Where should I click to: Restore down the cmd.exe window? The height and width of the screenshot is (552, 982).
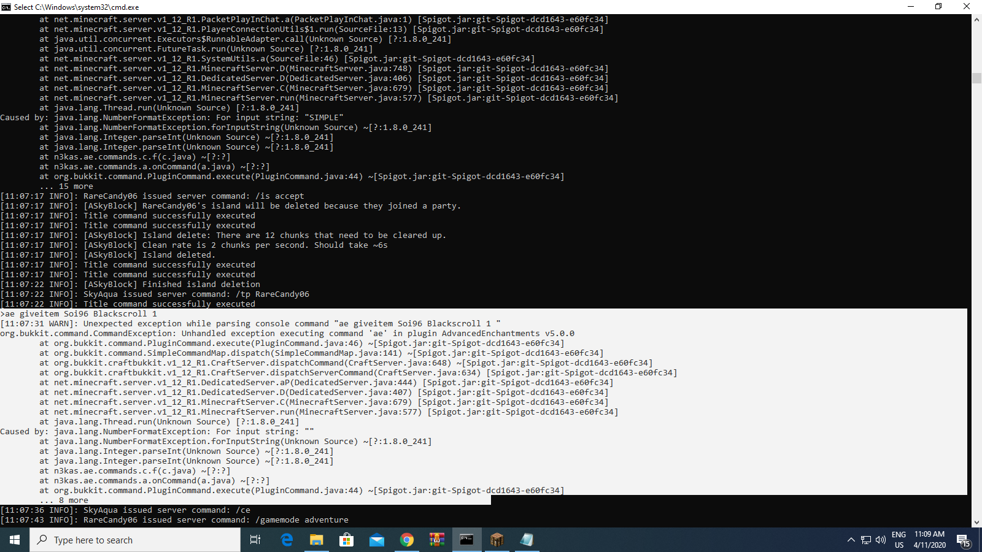(x=938, y=7)
